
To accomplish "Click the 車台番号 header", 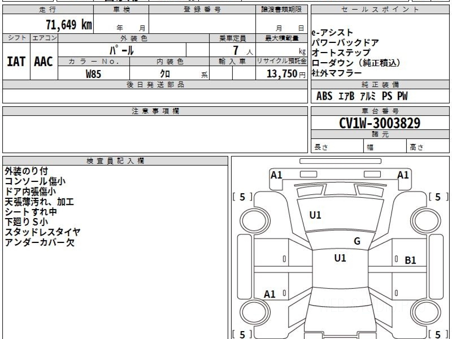I will click(380, 111).
